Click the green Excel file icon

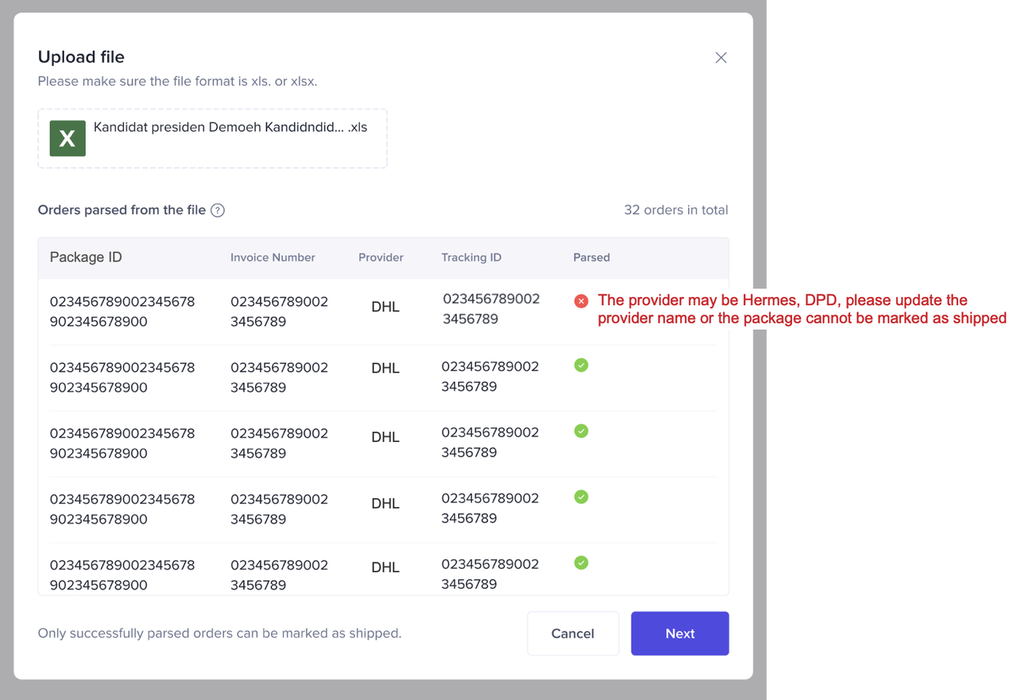tap(68, 138)
